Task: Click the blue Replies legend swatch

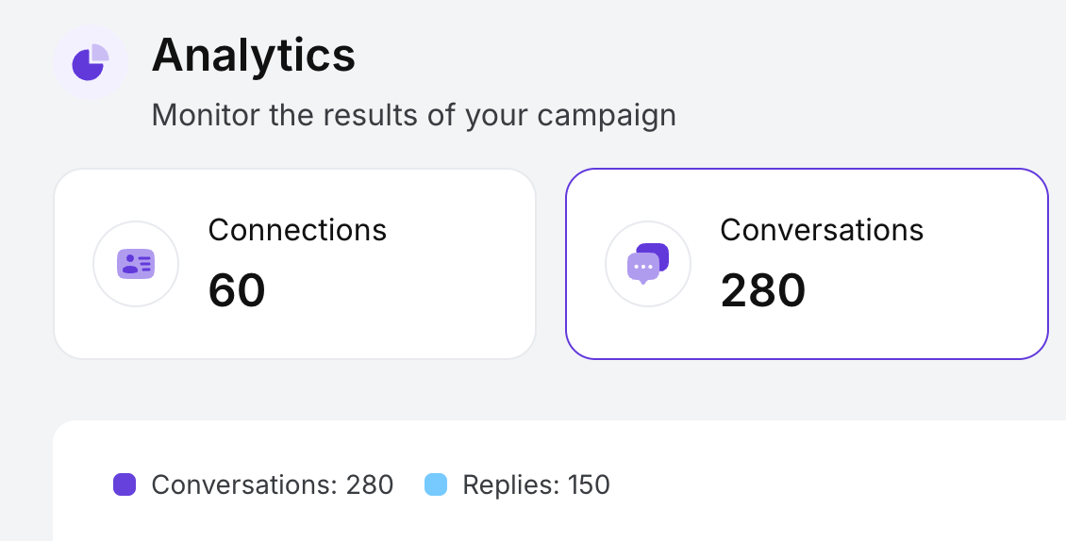Action: [436, 485]
